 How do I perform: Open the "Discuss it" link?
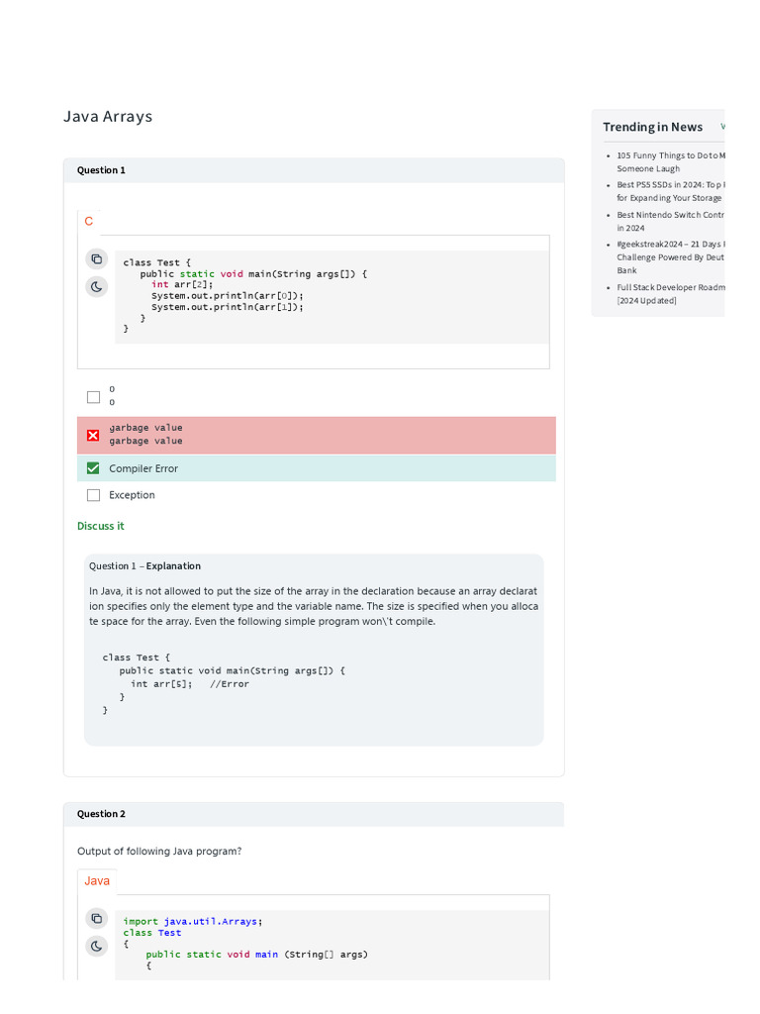pyautogui.click(x=101, y=526)
